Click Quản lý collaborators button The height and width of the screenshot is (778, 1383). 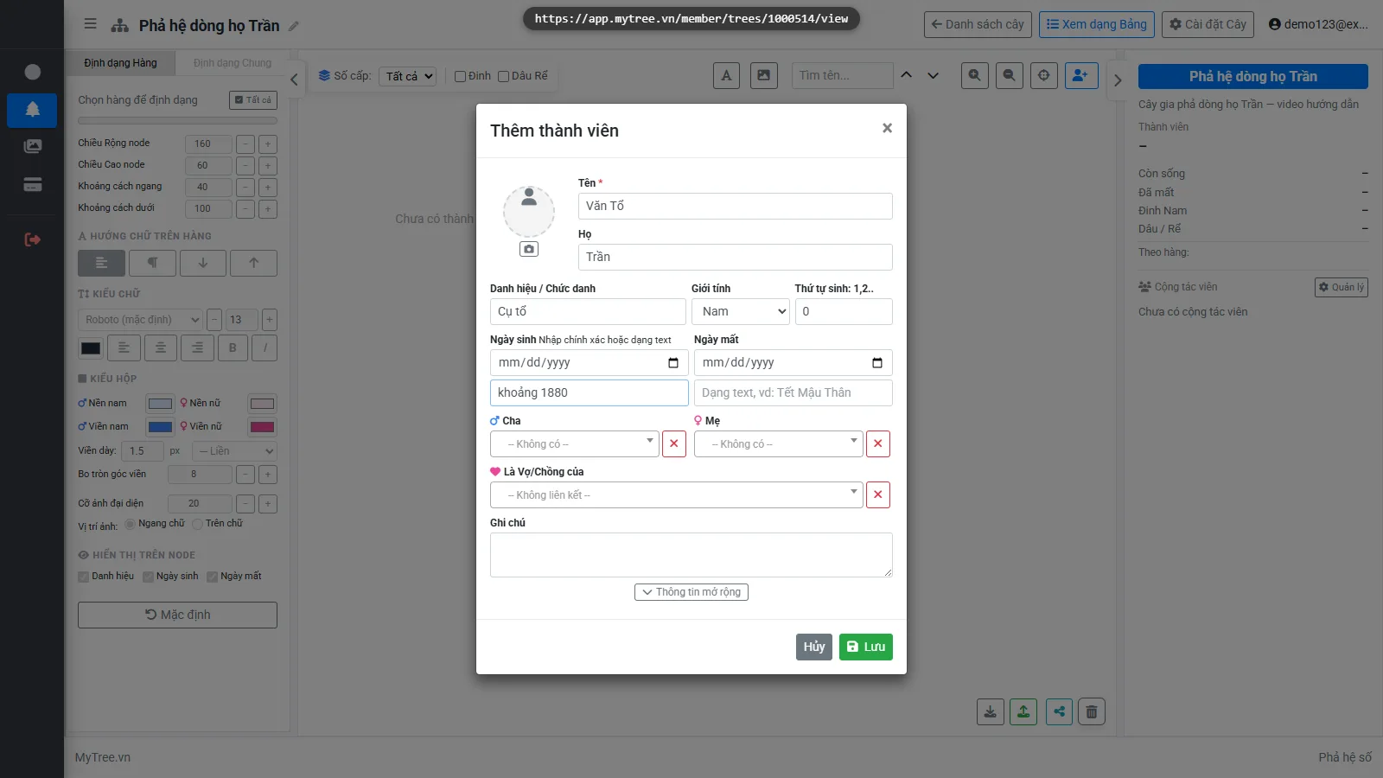pyautogui.click(x=1342, y=287)
